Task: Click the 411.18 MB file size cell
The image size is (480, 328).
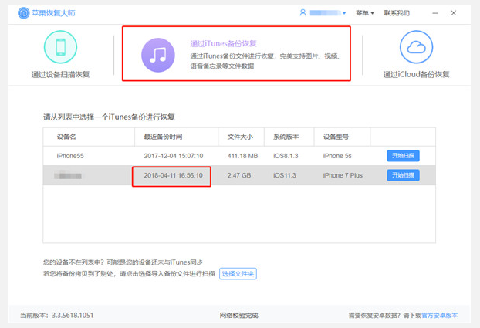Action: click(242, 156)
